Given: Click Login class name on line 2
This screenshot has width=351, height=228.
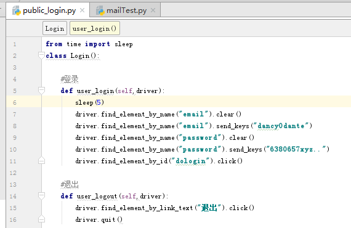Looking at the screenshot, I should 80,56.
